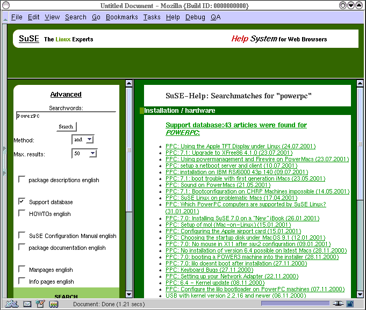Open the Go menu
This screenshot has width=366, height=310.
tap(96, 17)
